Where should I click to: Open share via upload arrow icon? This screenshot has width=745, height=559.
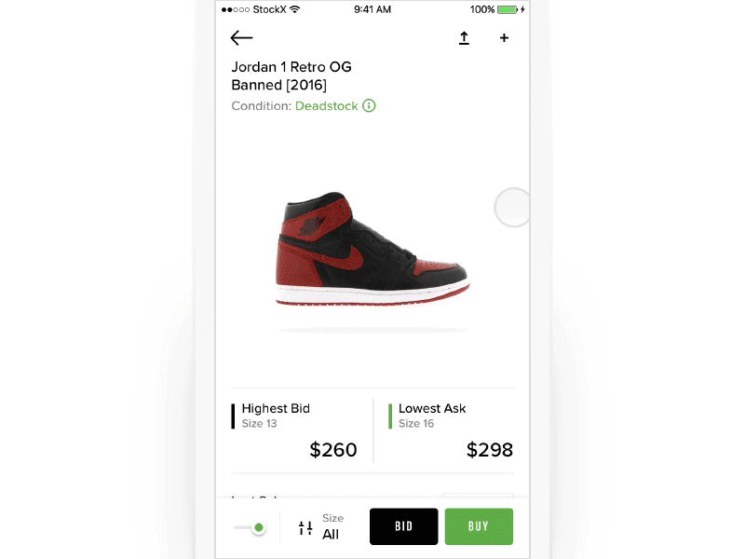[464, 38]
